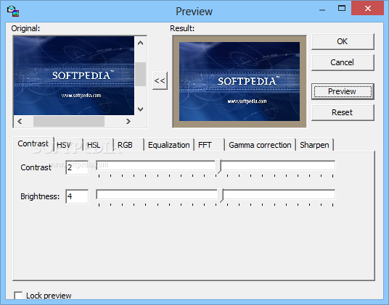389x305 pixels.
Task: Click the Brightness value input field
Action: coord(77,196)
